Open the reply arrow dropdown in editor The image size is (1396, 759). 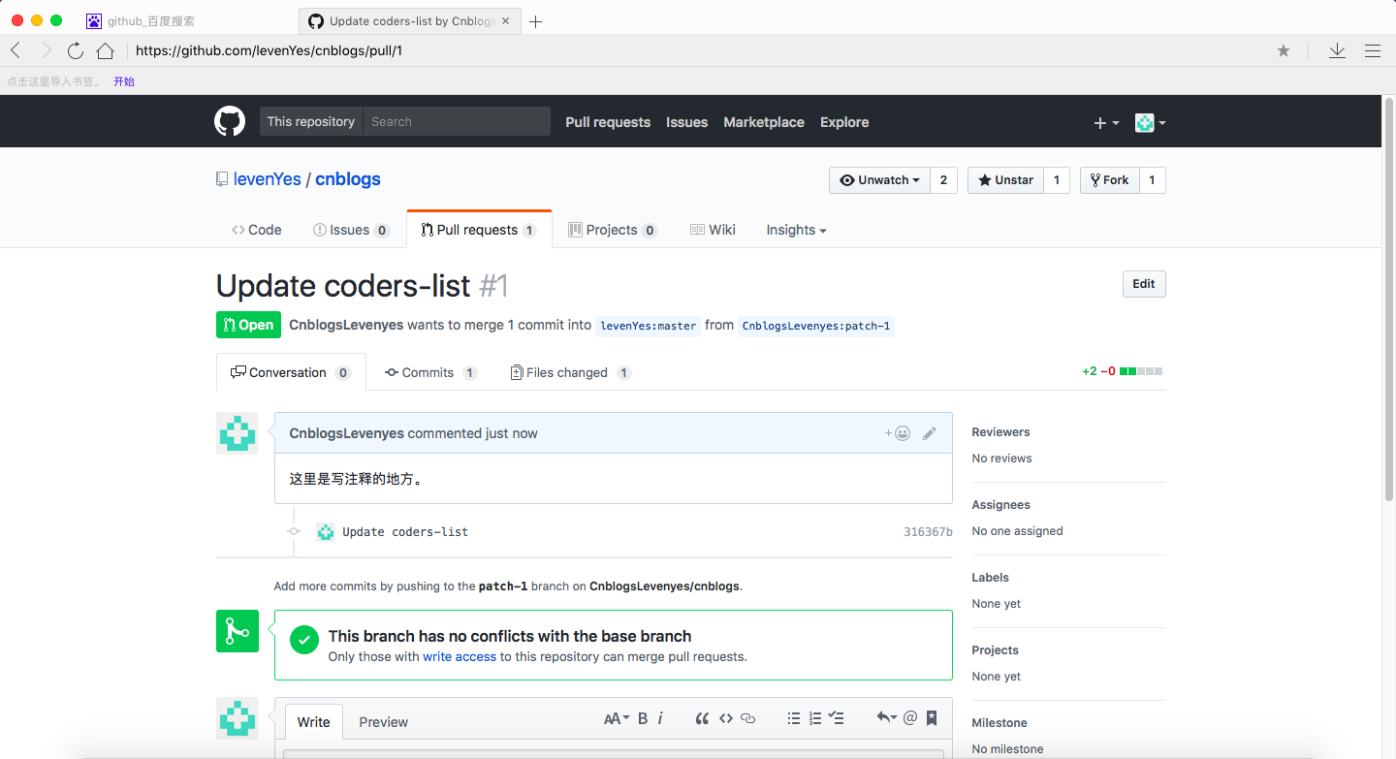coord(886,718)
